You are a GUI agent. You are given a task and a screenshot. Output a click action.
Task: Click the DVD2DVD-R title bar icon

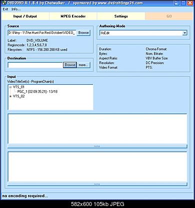point(4,3)
